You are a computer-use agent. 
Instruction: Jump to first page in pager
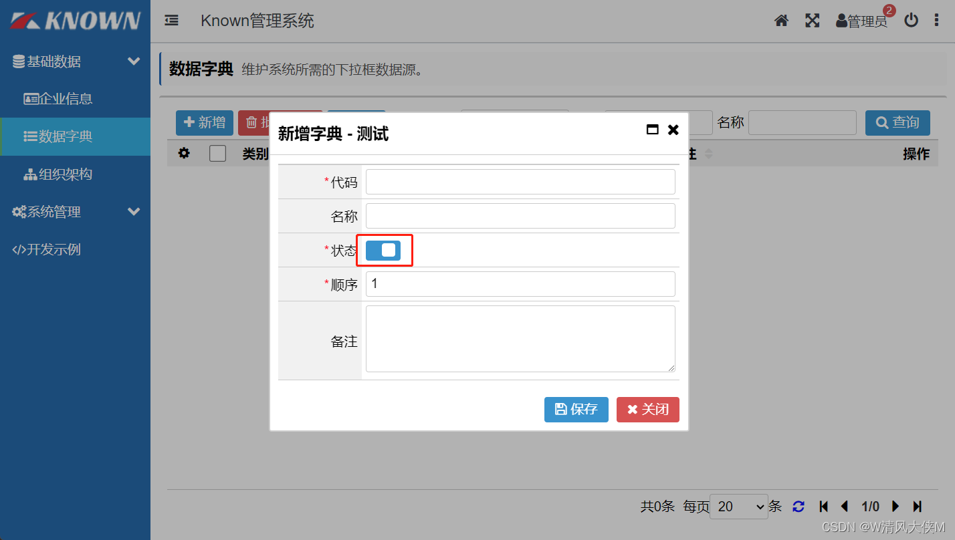pos(824,507)
